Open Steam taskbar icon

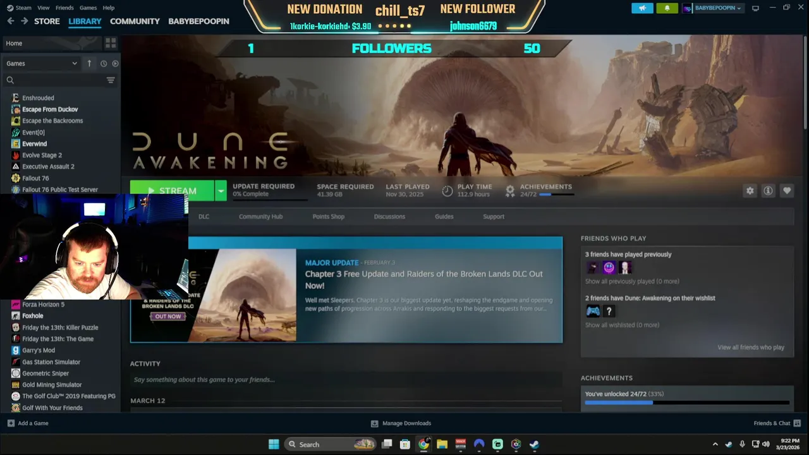[534, 444]
